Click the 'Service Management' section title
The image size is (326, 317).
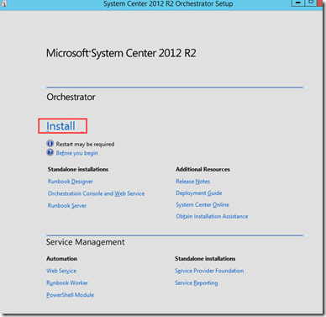click(x=86, y=242)
